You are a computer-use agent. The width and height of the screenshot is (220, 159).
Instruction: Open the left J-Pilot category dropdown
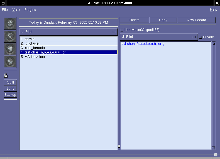coord(69,32)
